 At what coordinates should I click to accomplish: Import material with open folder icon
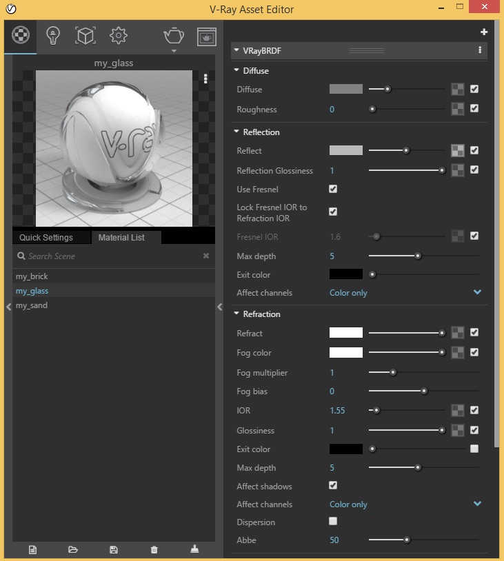coord(73,549)
